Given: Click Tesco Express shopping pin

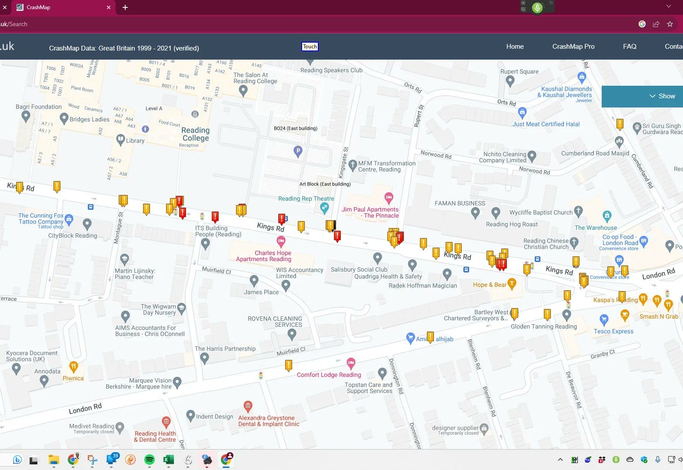Looking at the screenshot, I should pos(603,320).
